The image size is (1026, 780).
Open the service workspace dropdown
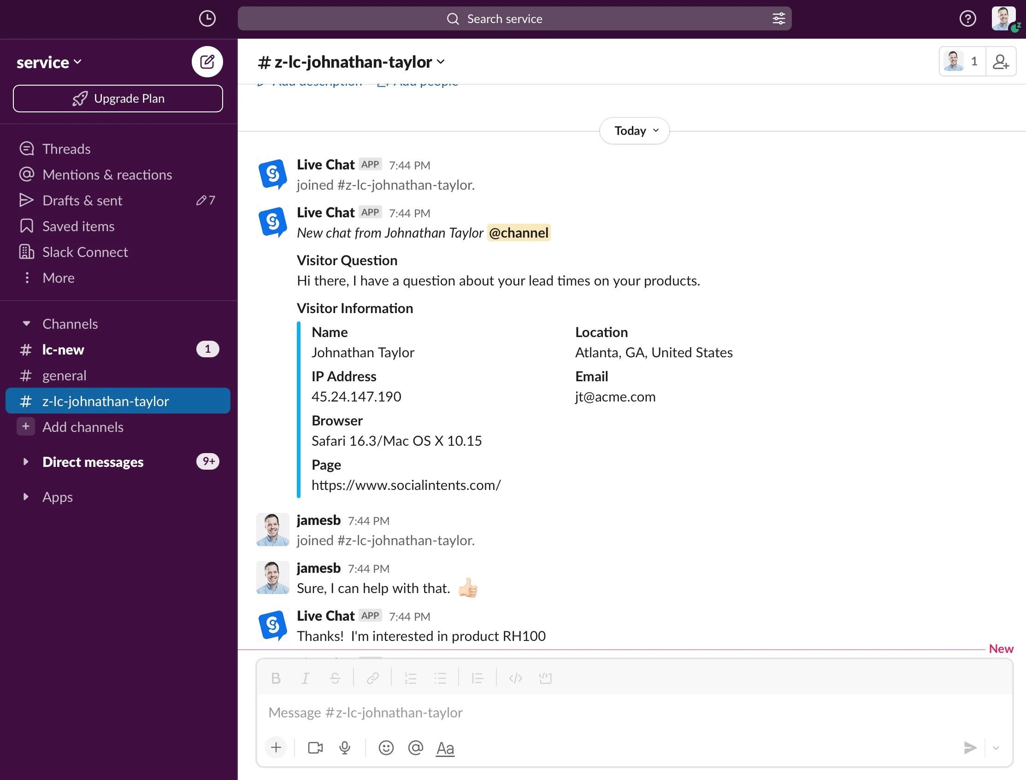(x=48, y=61)
